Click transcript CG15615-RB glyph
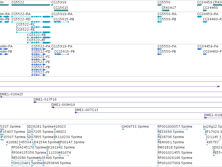222x167 pixels. [x=61, y=22]
